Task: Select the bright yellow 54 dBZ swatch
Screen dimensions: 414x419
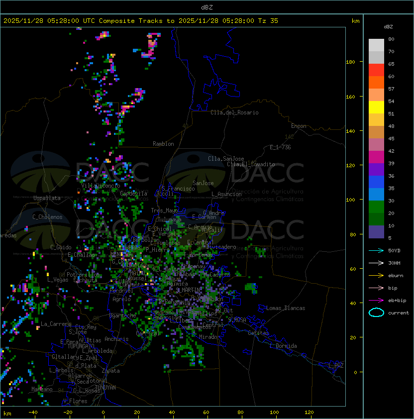Action: coord(376,107)
